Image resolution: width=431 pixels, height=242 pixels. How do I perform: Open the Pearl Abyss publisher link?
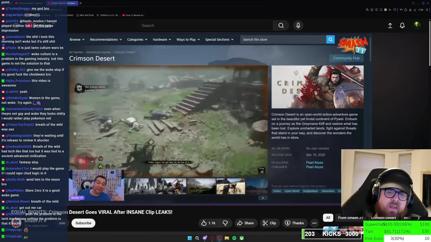pos(314,167)
